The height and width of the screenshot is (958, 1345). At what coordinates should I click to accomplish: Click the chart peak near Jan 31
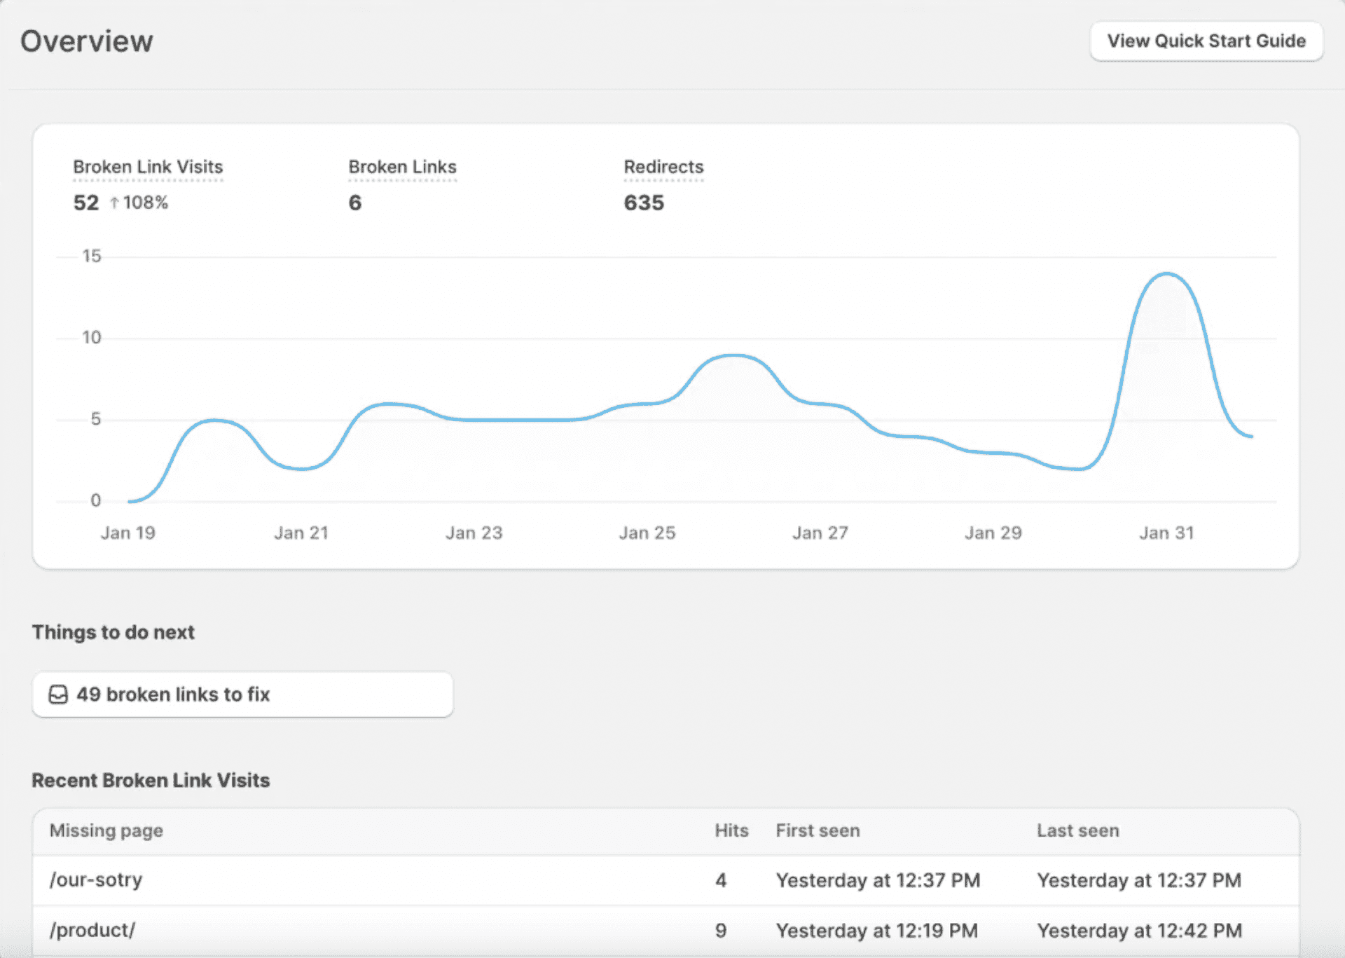click(1166, 274)
